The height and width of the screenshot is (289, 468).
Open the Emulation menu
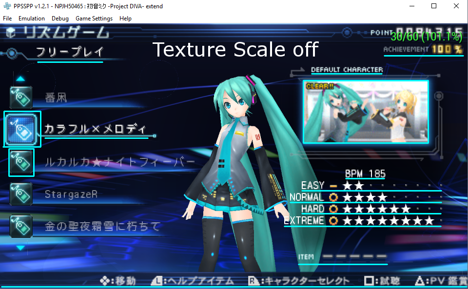point(32,19)
